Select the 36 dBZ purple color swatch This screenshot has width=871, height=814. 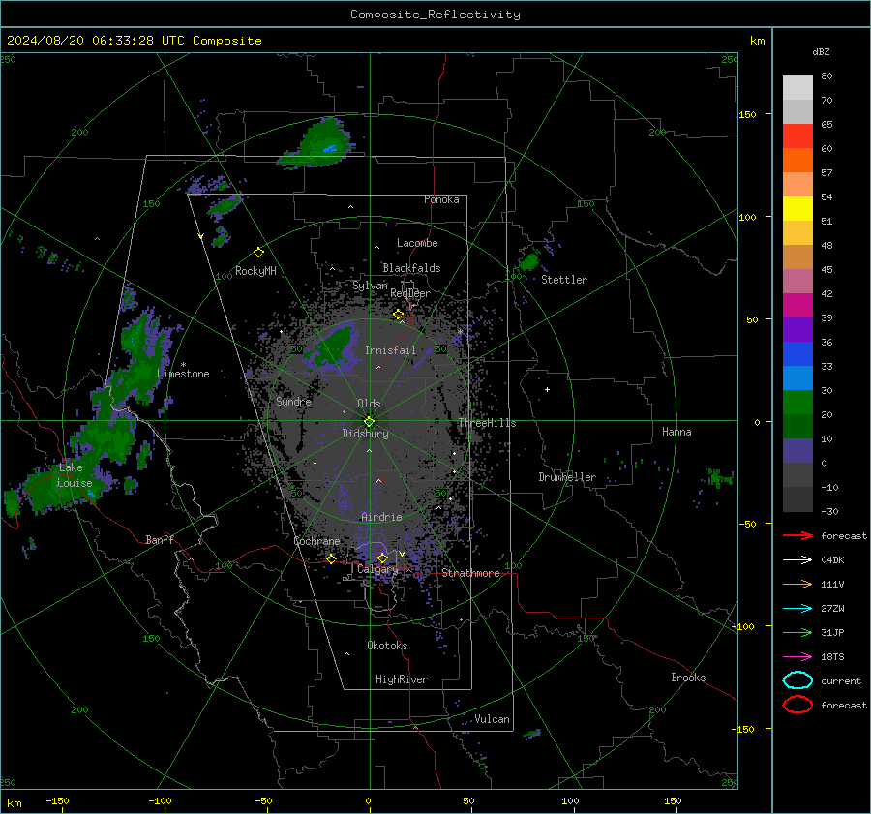pyautogui.click(x=797, y=329)
